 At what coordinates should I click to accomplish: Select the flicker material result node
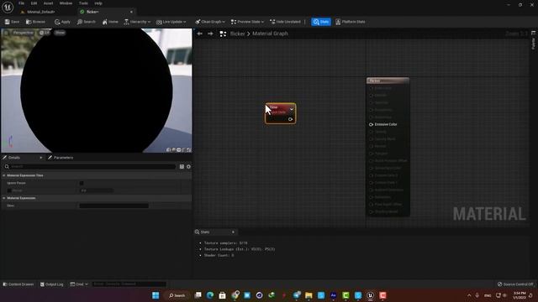click(x=388, y=81)
